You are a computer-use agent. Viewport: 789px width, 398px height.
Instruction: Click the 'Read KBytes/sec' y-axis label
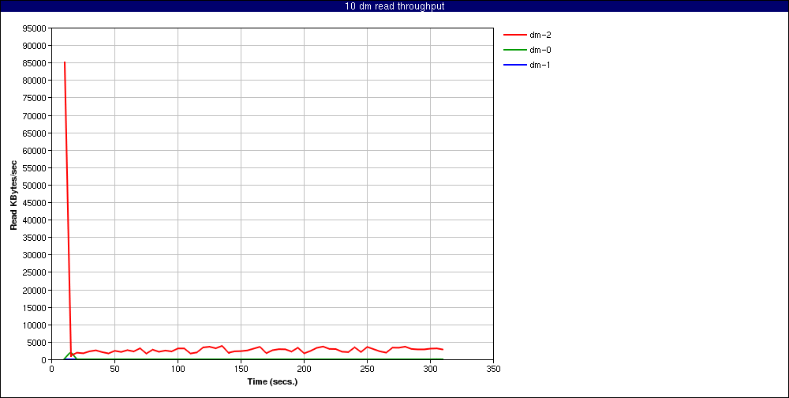click(x=13, y=194)
